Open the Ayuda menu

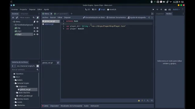[x=46, y=9]
